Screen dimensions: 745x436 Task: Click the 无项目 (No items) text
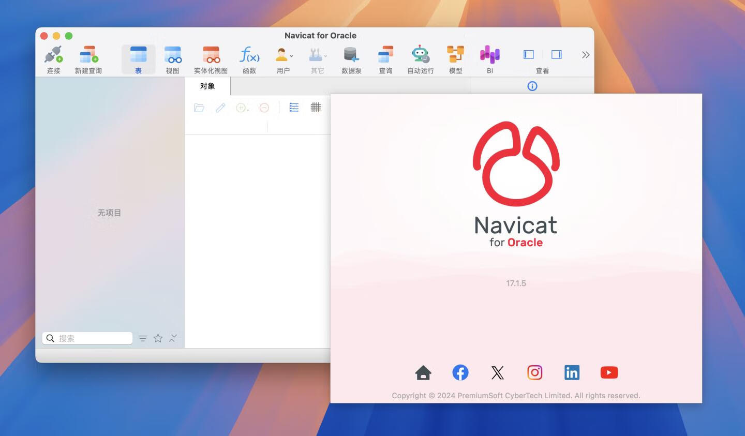click(109, 213)
